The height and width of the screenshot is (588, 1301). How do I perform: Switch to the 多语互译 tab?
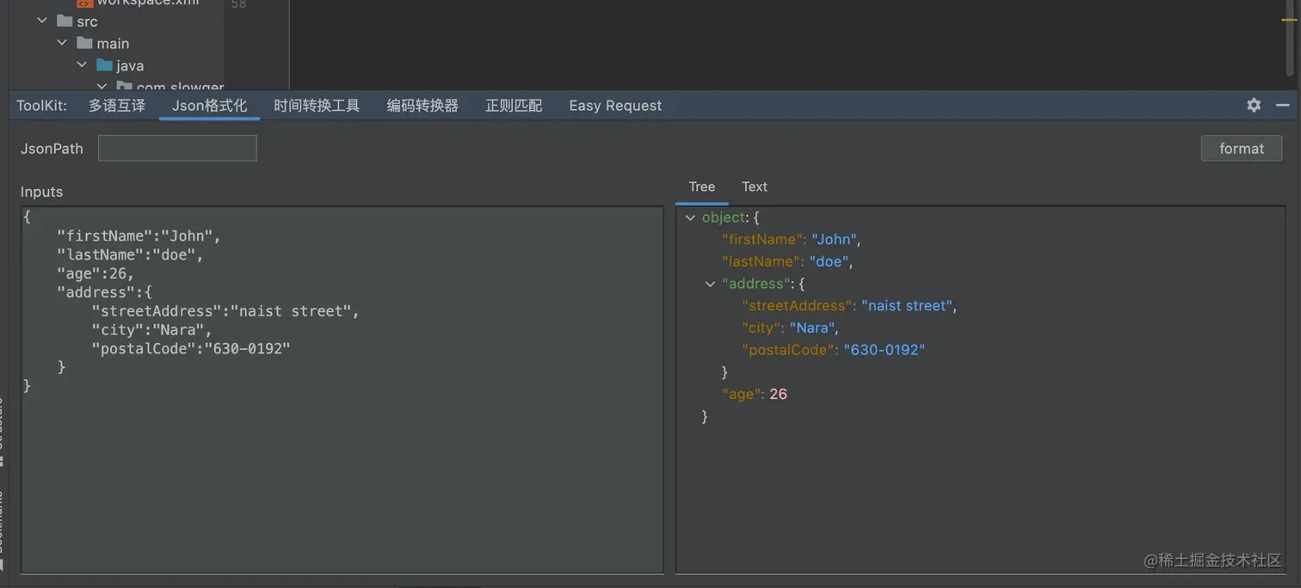[x=117, y=106]
